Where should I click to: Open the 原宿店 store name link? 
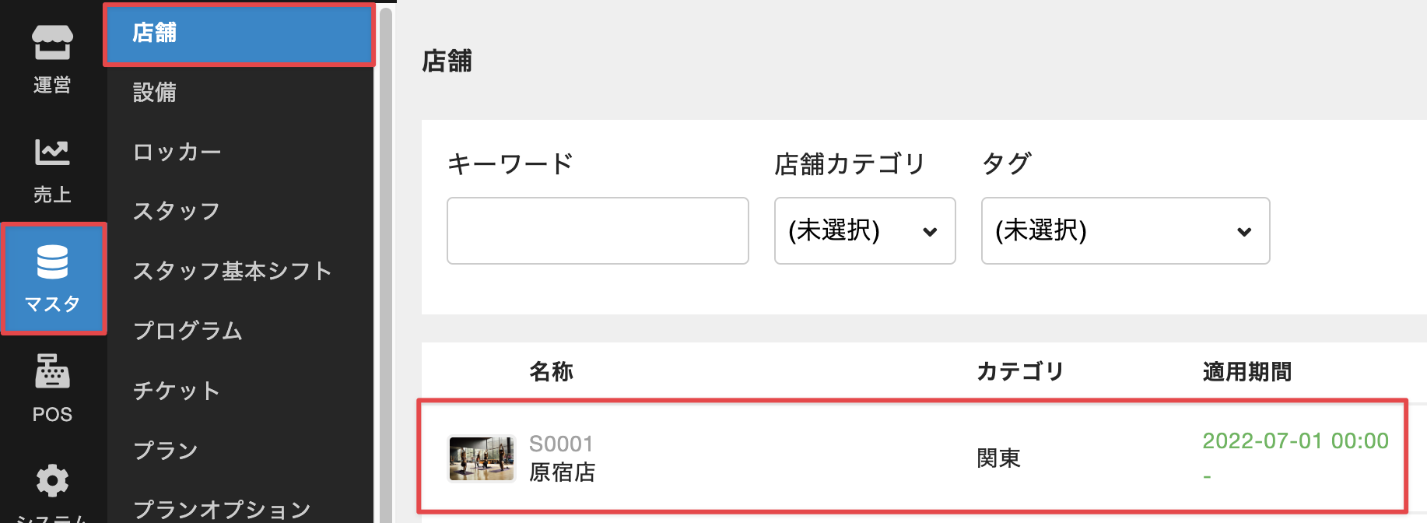tap(562, 472)
